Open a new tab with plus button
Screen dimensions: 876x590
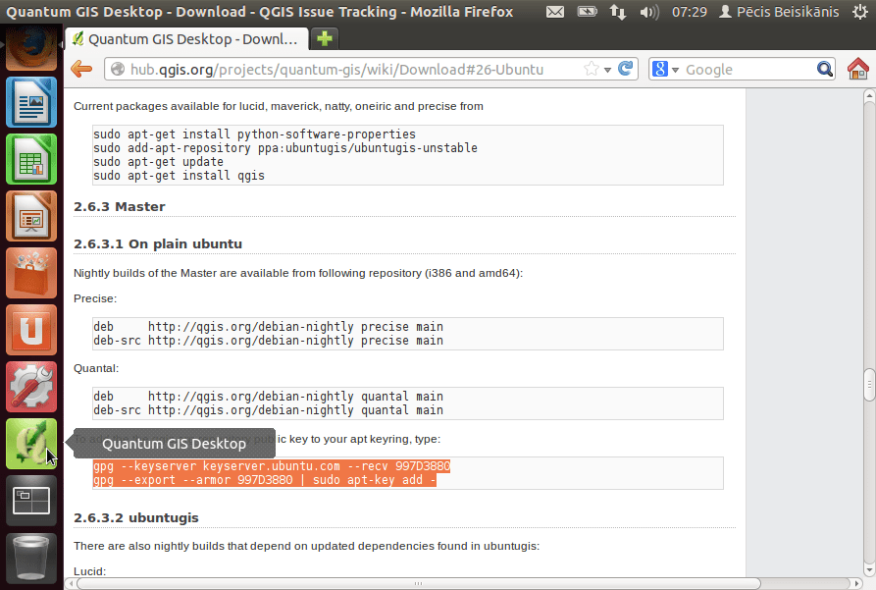324,38
